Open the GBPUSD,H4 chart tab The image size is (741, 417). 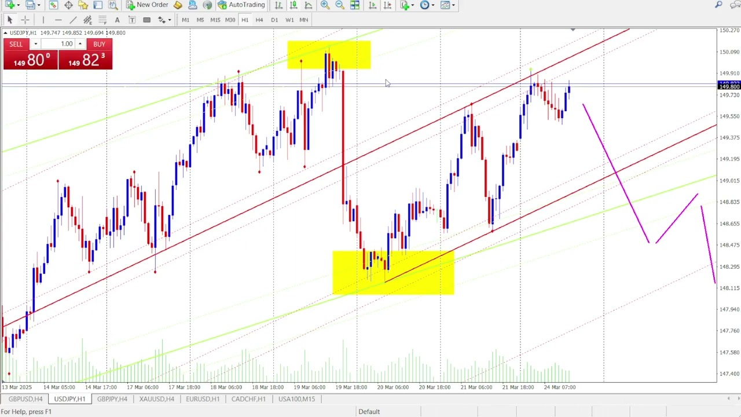(25, 399)
